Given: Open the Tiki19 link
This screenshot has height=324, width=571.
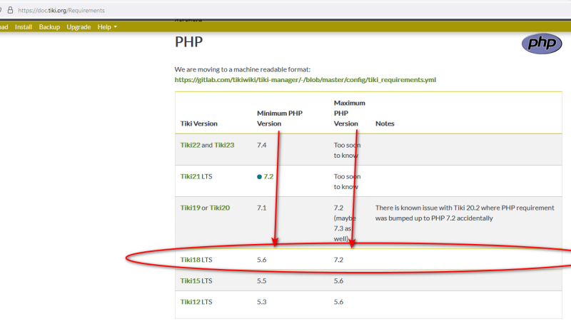Looking at the screenshot, I should pos(190,208).
